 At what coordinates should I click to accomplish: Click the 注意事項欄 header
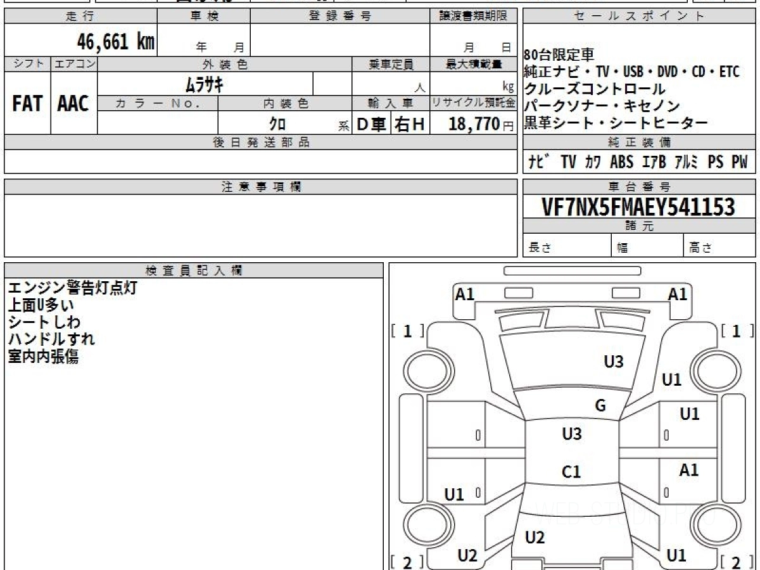(261, 187)
